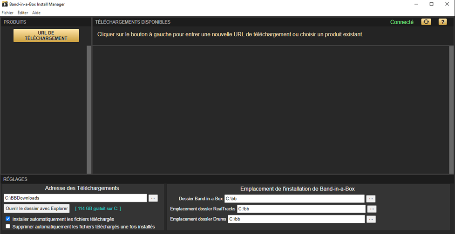
Task: Click the Emplacement dossier RealTracks label
Action: tap(203, 209)
